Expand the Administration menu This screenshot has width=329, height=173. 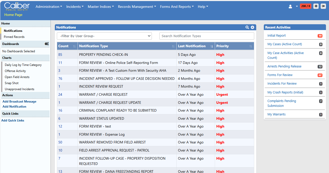(x=49, y=7)
